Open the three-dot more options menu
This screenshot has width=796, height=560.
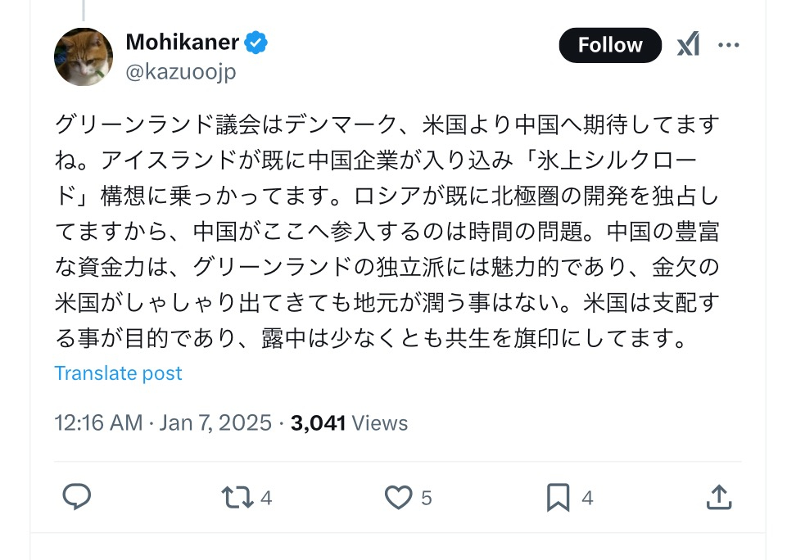pos(728,45)
